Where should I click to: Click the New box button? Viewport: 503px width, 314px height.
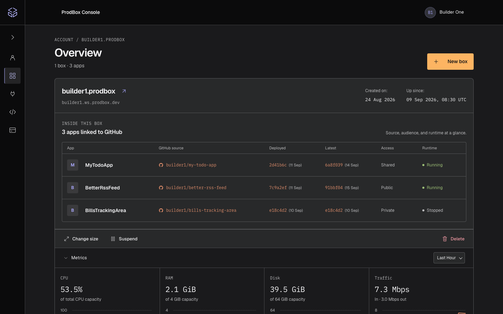tap(450, 61)
